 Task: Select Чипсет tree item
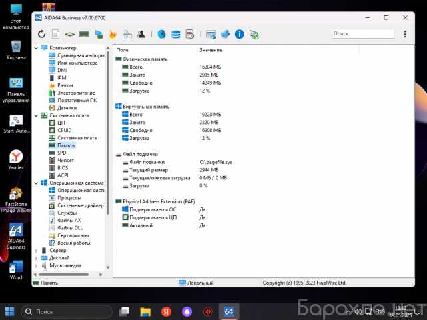[65, 160]
